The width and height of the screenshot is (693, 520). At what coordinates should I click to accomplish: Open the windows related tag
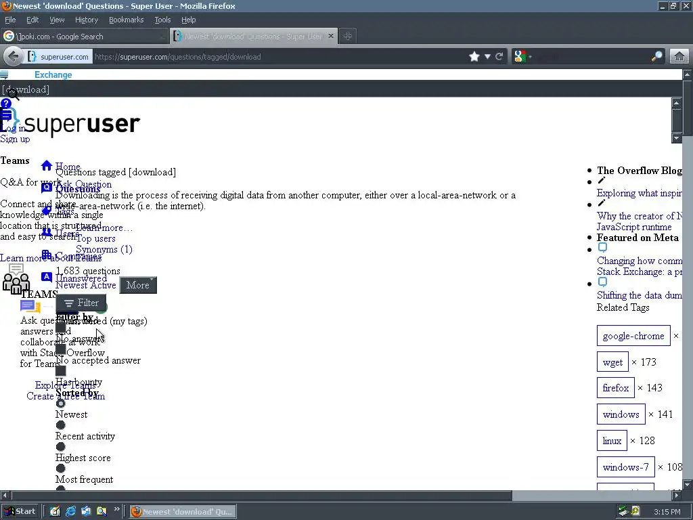point(621,414)
